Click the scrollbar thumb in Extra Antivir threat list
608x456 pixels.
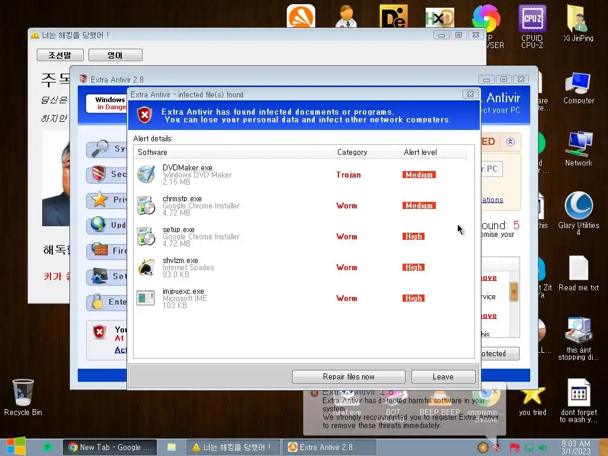click(x=514, y=292)
